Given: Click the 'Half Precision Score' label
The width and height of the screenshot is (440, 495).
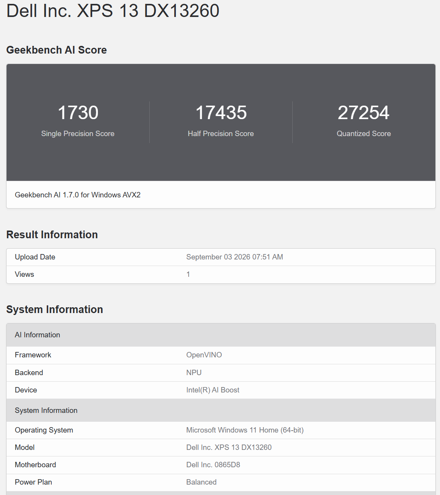Looking at the screenshot, I should point(221,133).
